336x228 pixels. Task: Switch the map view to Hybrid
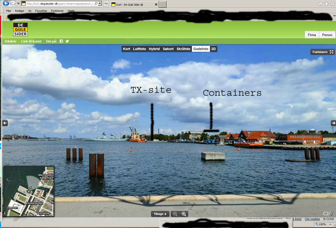[x=154, y=49]
